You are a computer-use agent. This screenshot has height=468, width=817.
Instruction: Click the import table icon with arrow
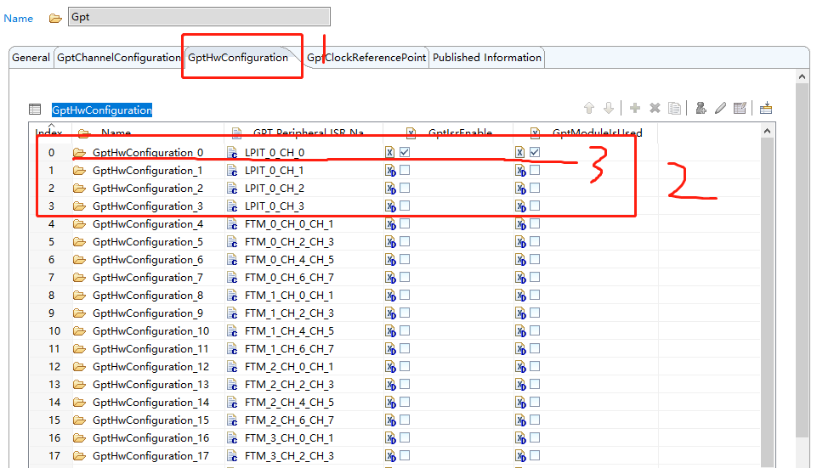[x=766, y=108]
